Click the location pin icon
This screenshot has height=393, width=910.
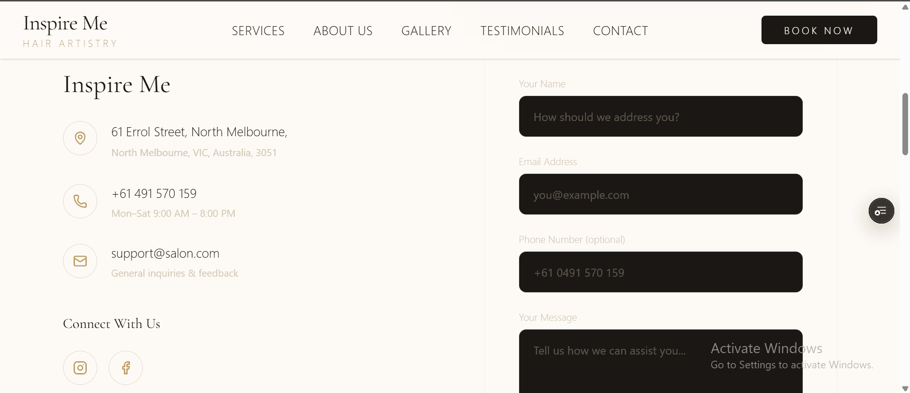coord(80,138)
